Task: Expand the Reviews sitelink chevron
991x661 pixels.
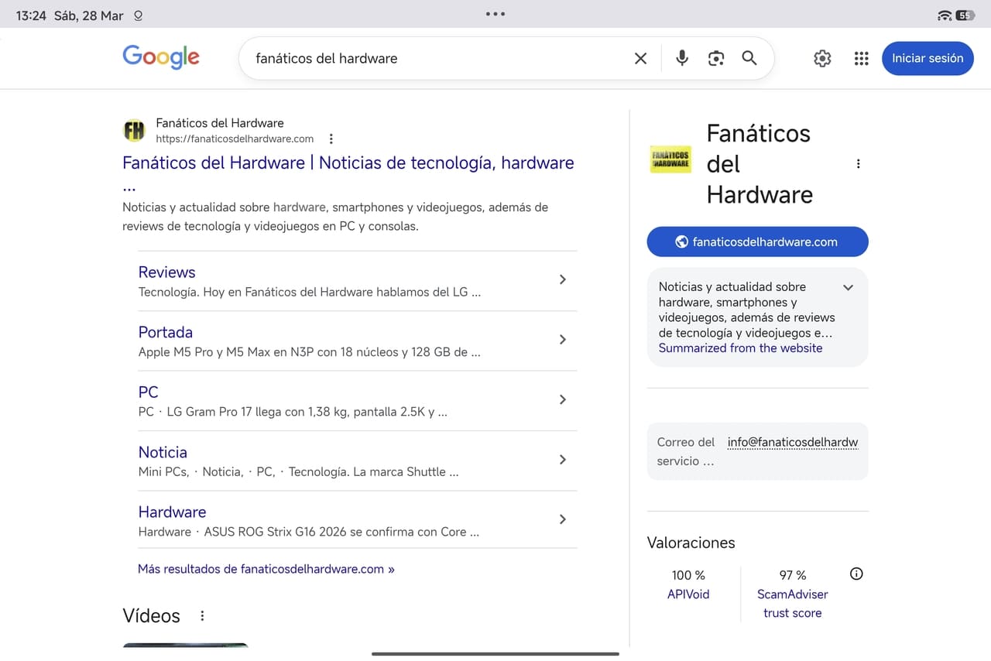Action: click(563, 279)
